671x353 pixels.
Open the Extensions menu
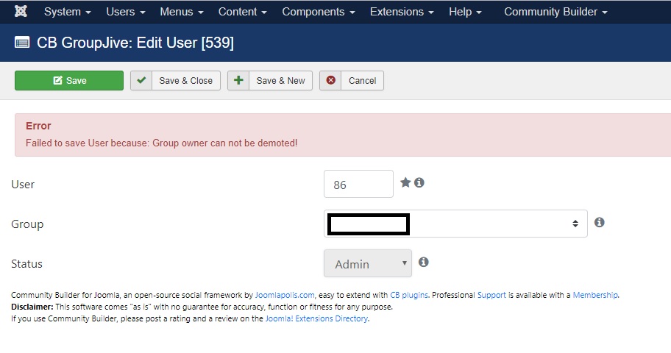(x=402, y=12)
